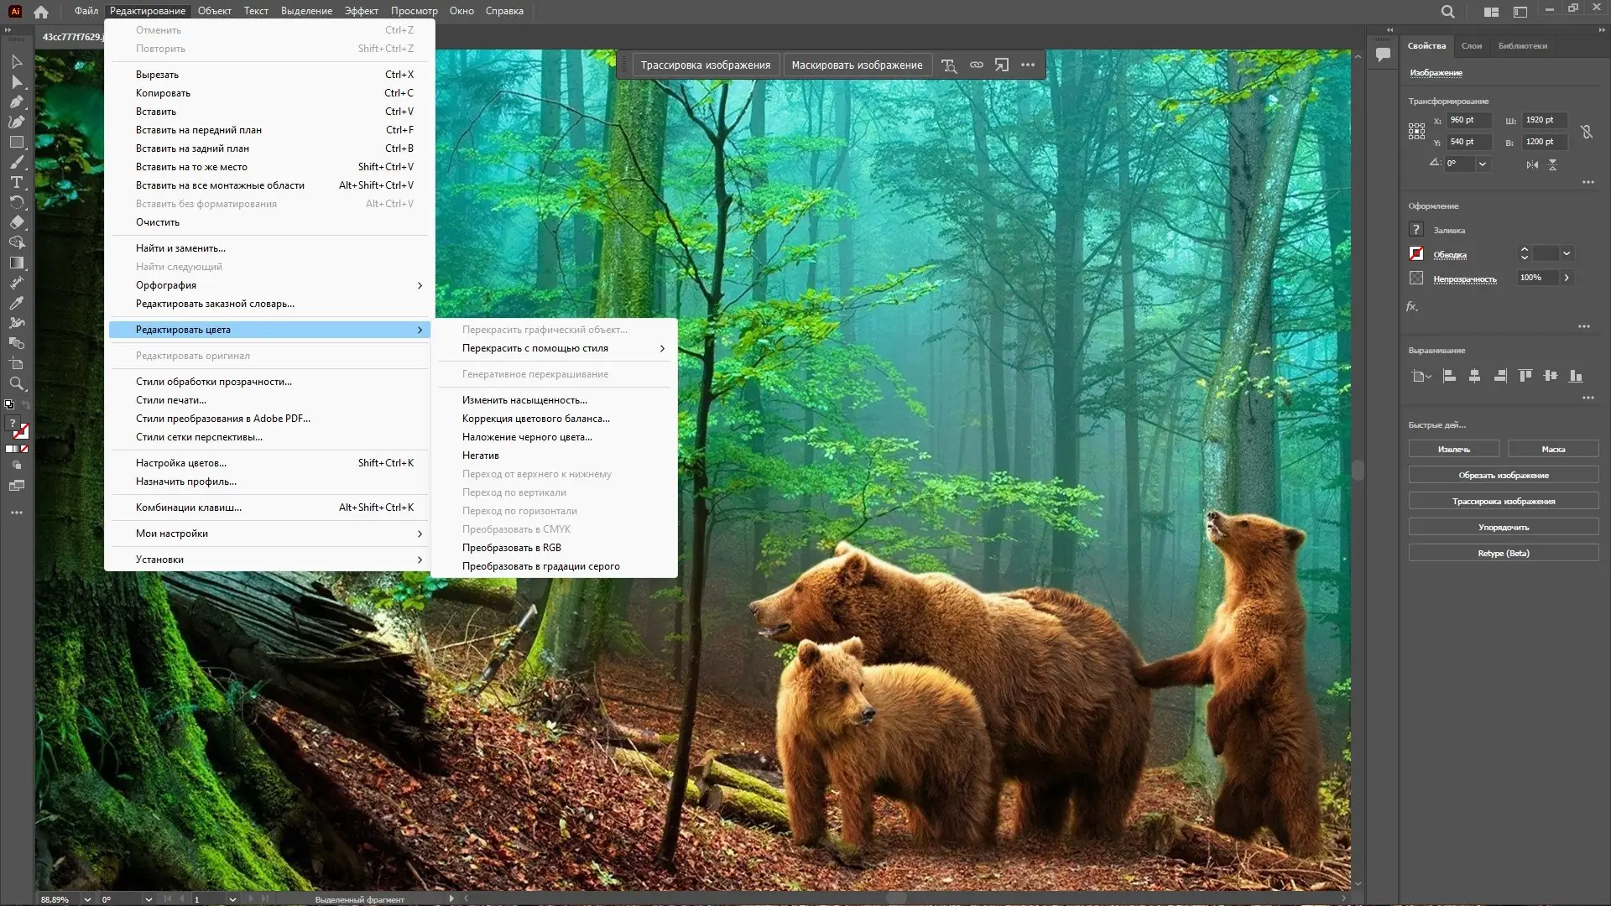Toggle constrain width and height proportions
This screenshot has width=1611, height=906.
tap(1586, 132)
